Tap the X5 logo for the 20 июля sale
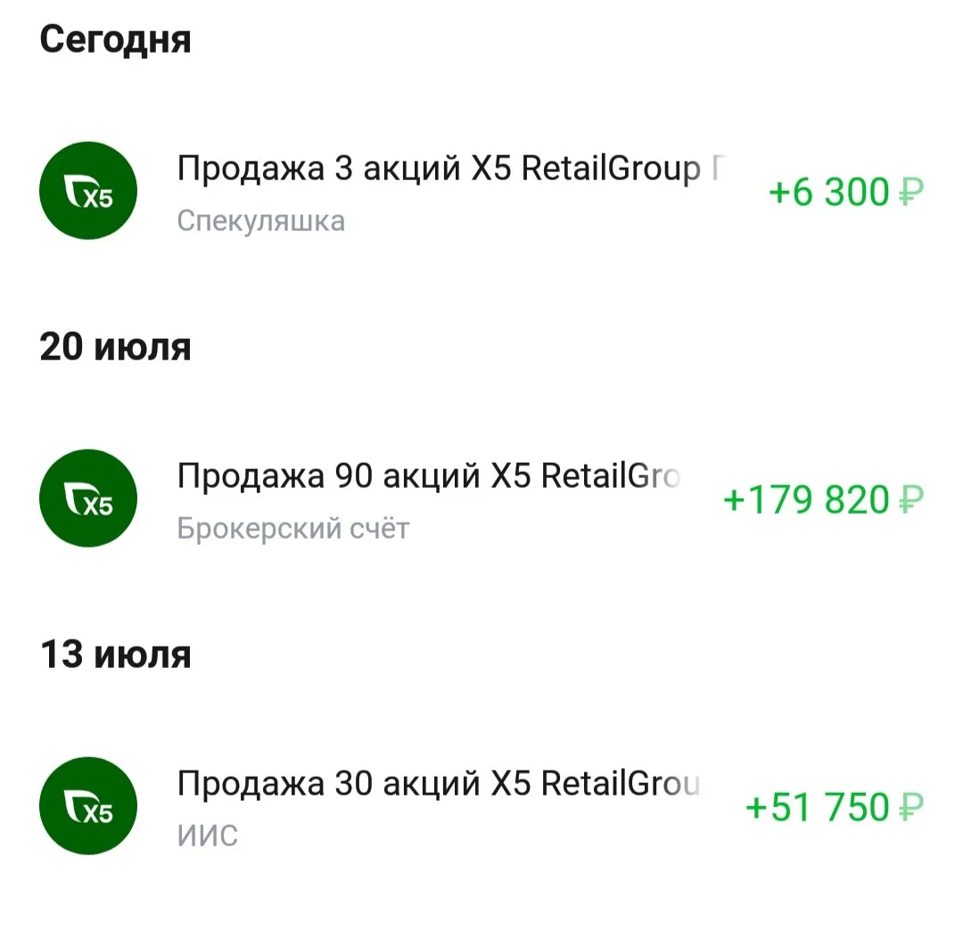The image size is (963, 939). click(87, 498)
